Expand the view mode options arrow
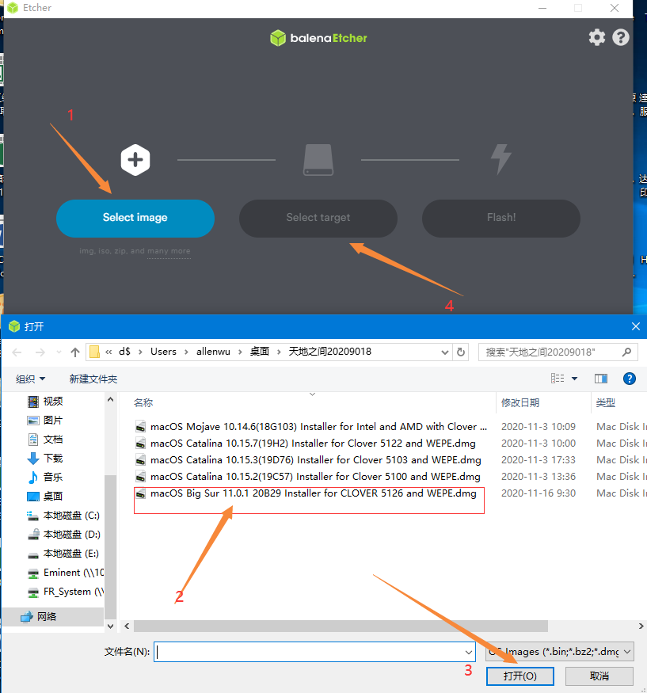647x693 pixels. point(574,379)
